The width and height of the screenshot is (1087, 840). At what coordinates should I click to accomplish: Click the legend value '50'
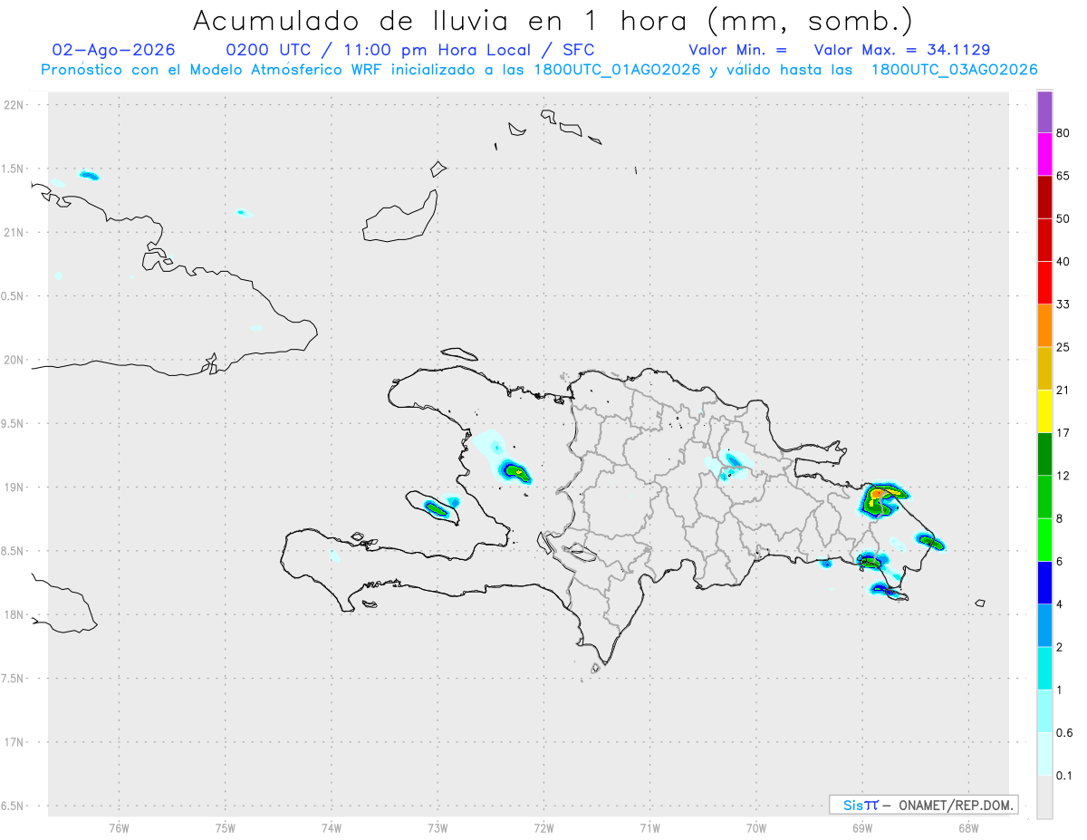click(1063, 218)
